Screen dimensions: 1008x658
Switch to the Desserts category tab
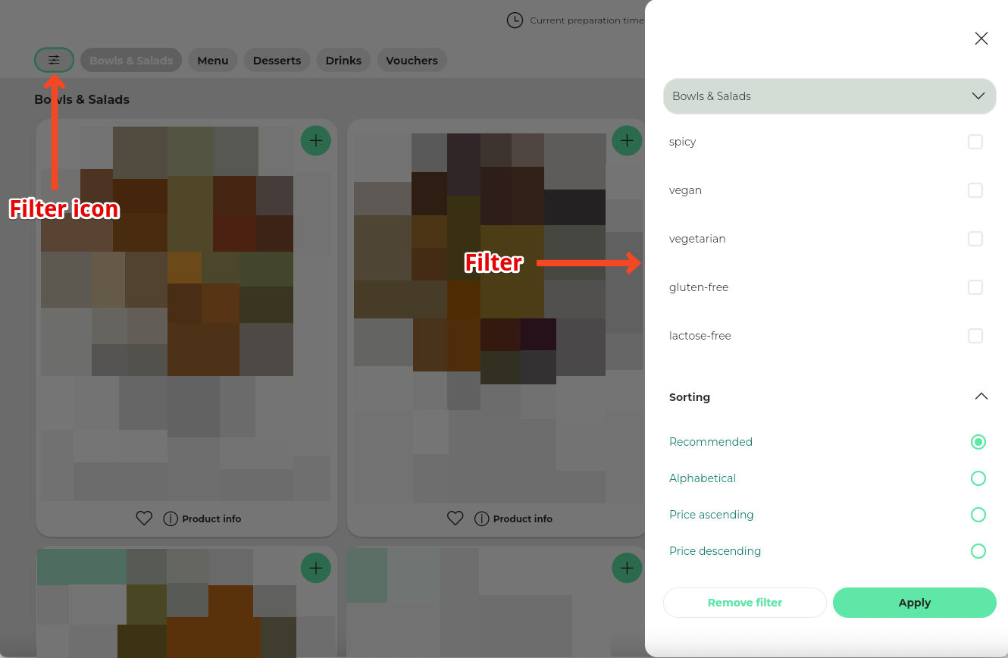click(277, 61)
